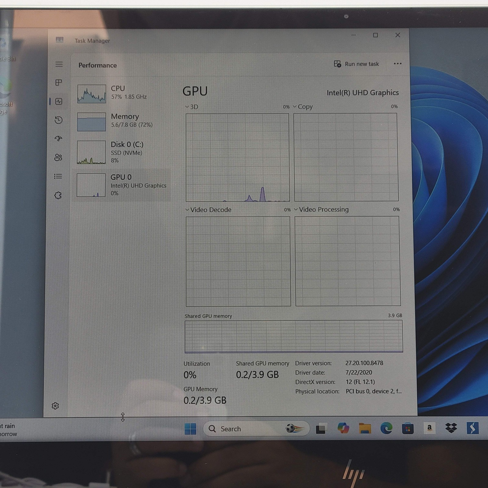Select GPU 0 in performance list
Screen dimensions: 488x488
[x=122, y=185]
